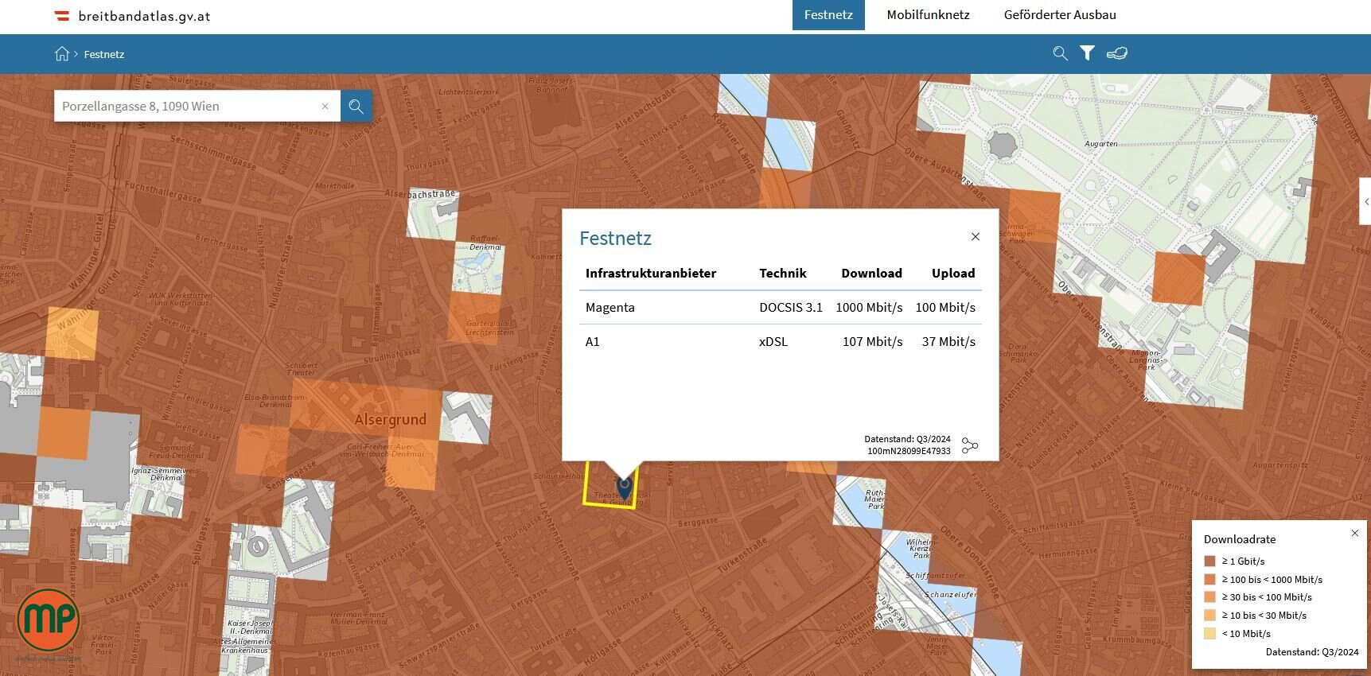
Task: Click the Augarten label on the map
Action: [x=1101, y=144]
